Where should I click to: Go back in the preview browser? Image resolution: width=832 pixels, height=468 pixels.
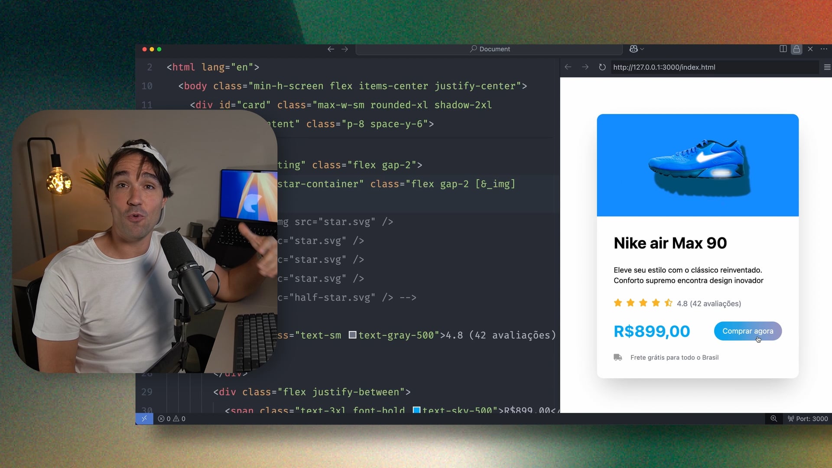pos(568,67)
